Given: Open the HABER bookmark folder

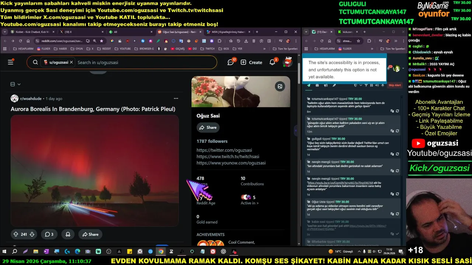Looking at the screenshot, I should [x=60, y=49].
